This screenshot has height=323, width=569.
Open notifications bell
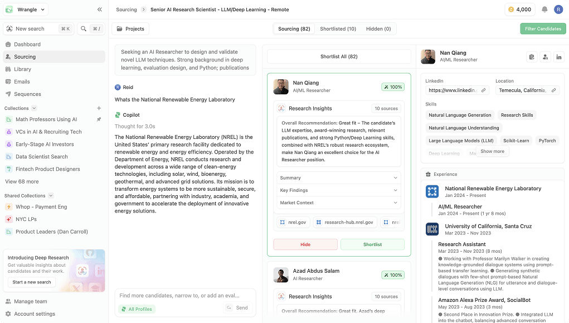[x=544, y=9]
